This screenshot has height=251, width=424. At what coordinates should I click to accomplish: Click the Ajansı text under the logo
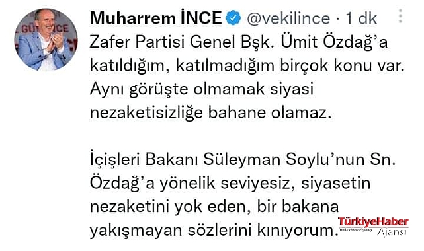point(392,232)
